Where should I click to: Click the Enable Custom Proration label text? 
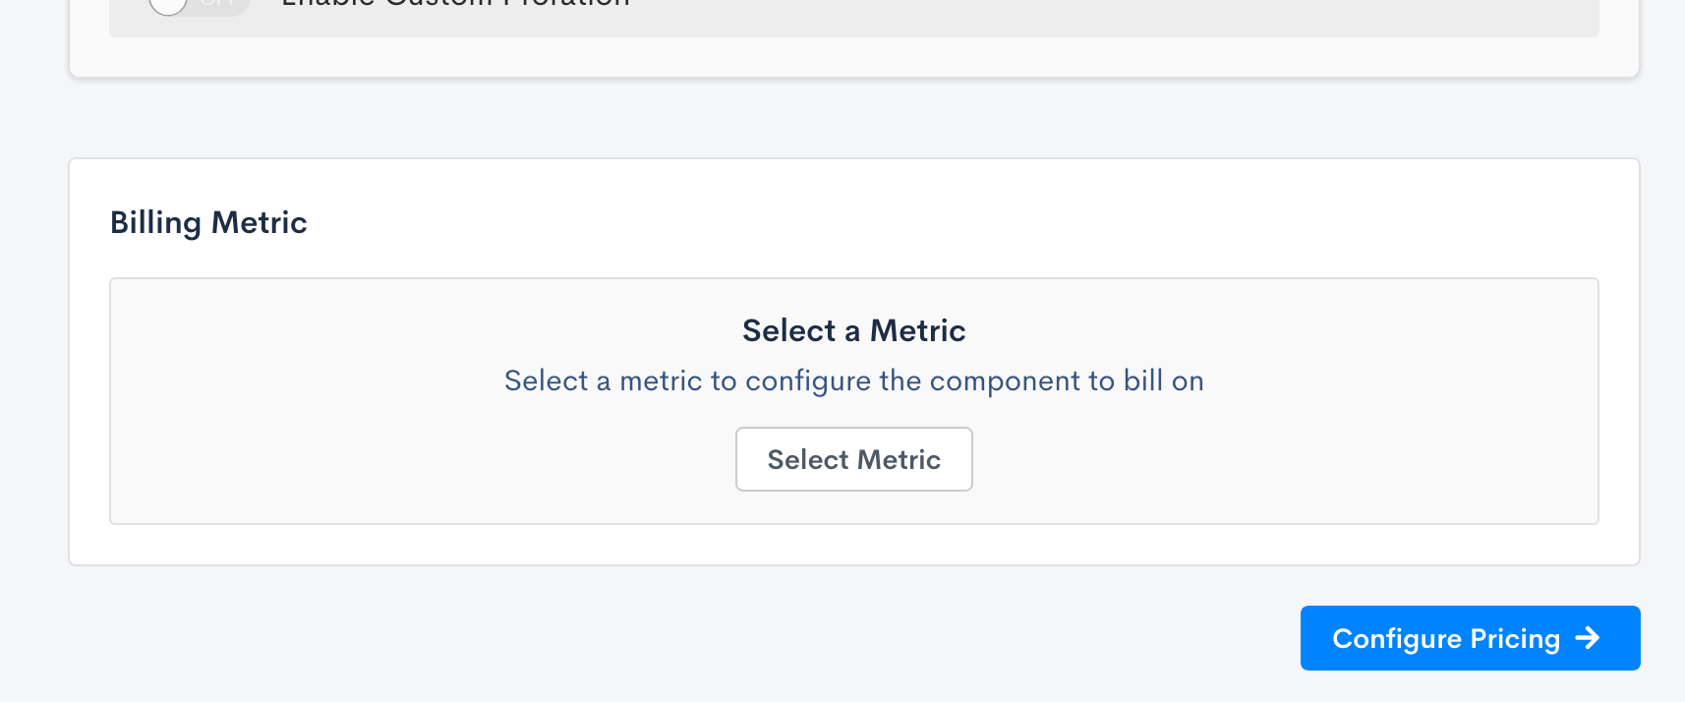[x=455, y=4]
